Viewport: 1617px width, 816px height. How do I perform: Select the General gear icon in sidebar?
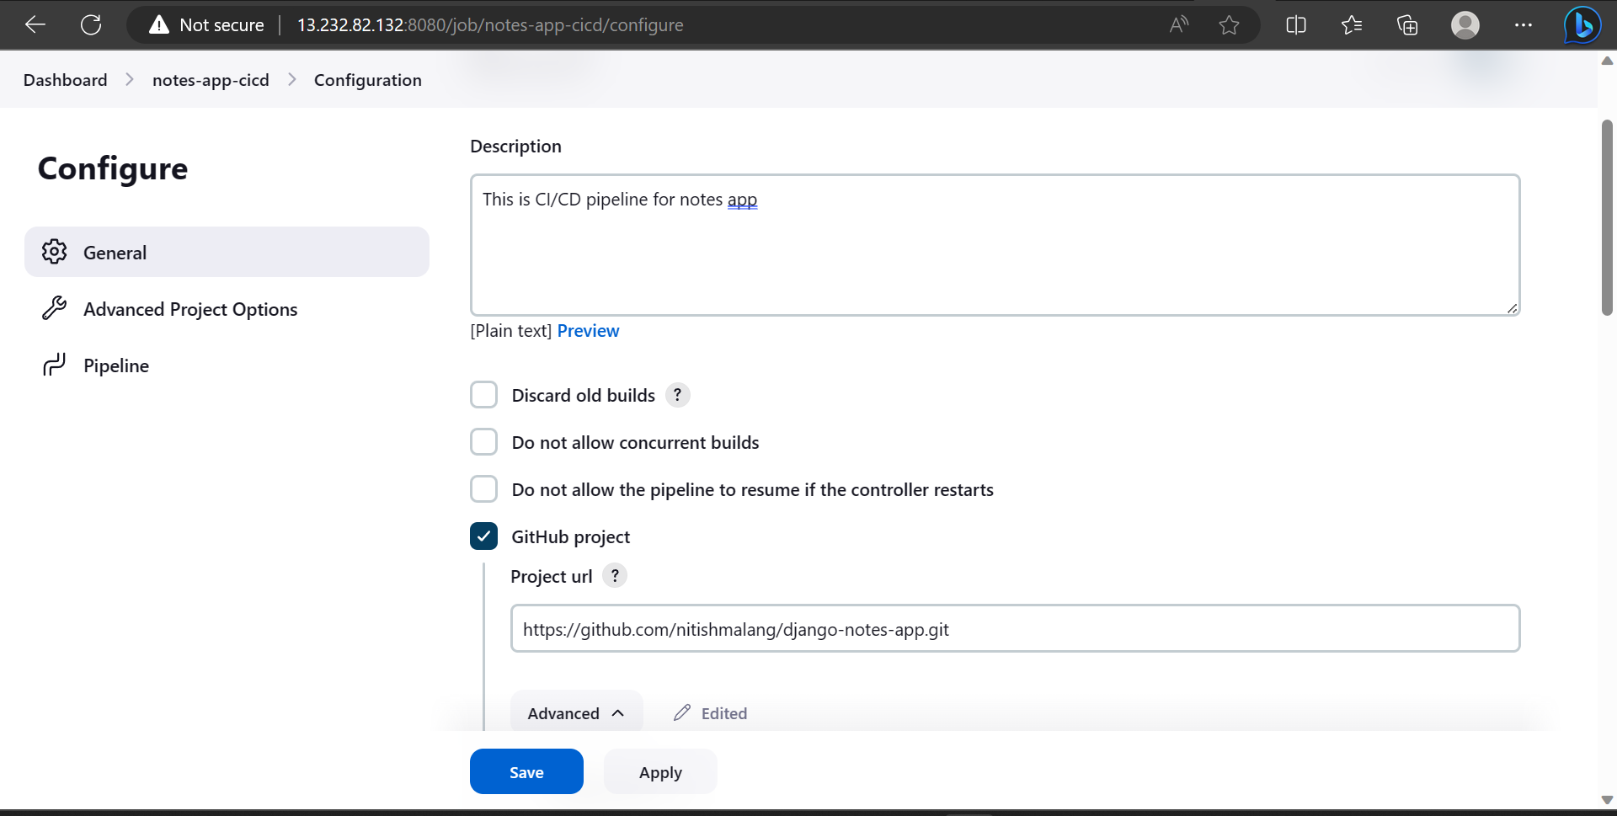(x=54, y=251)
